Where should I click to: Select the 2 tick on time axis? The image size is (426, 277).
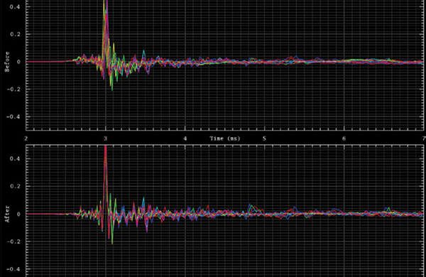coord(26,138)
